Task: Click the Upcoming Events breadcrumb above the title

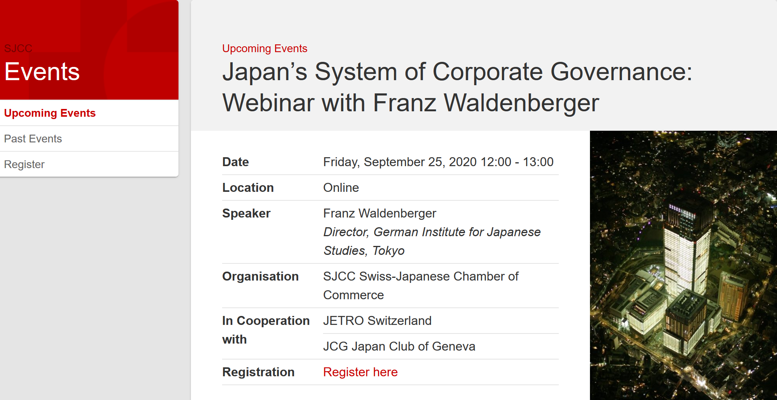Action: point(265,48)
